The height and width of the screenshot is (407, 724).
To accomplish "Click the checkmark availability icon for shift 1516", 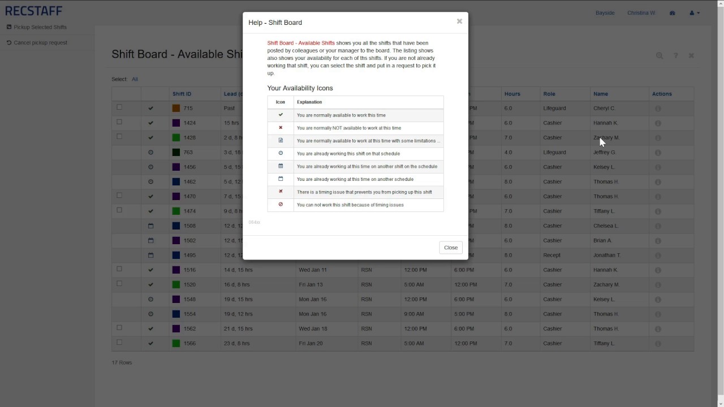I will point(151,270).
